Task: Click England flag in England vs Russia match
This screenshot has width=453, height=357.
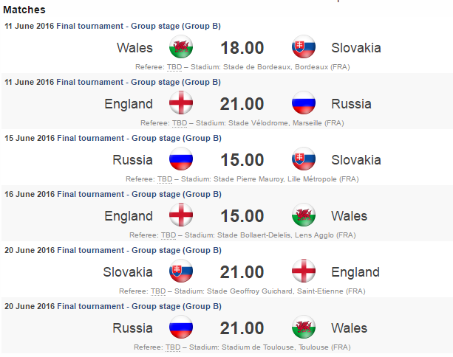Action: click(x=181, y=104)
